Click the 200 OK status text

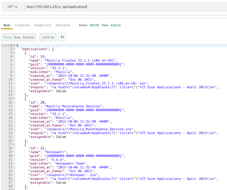point(94,25)
